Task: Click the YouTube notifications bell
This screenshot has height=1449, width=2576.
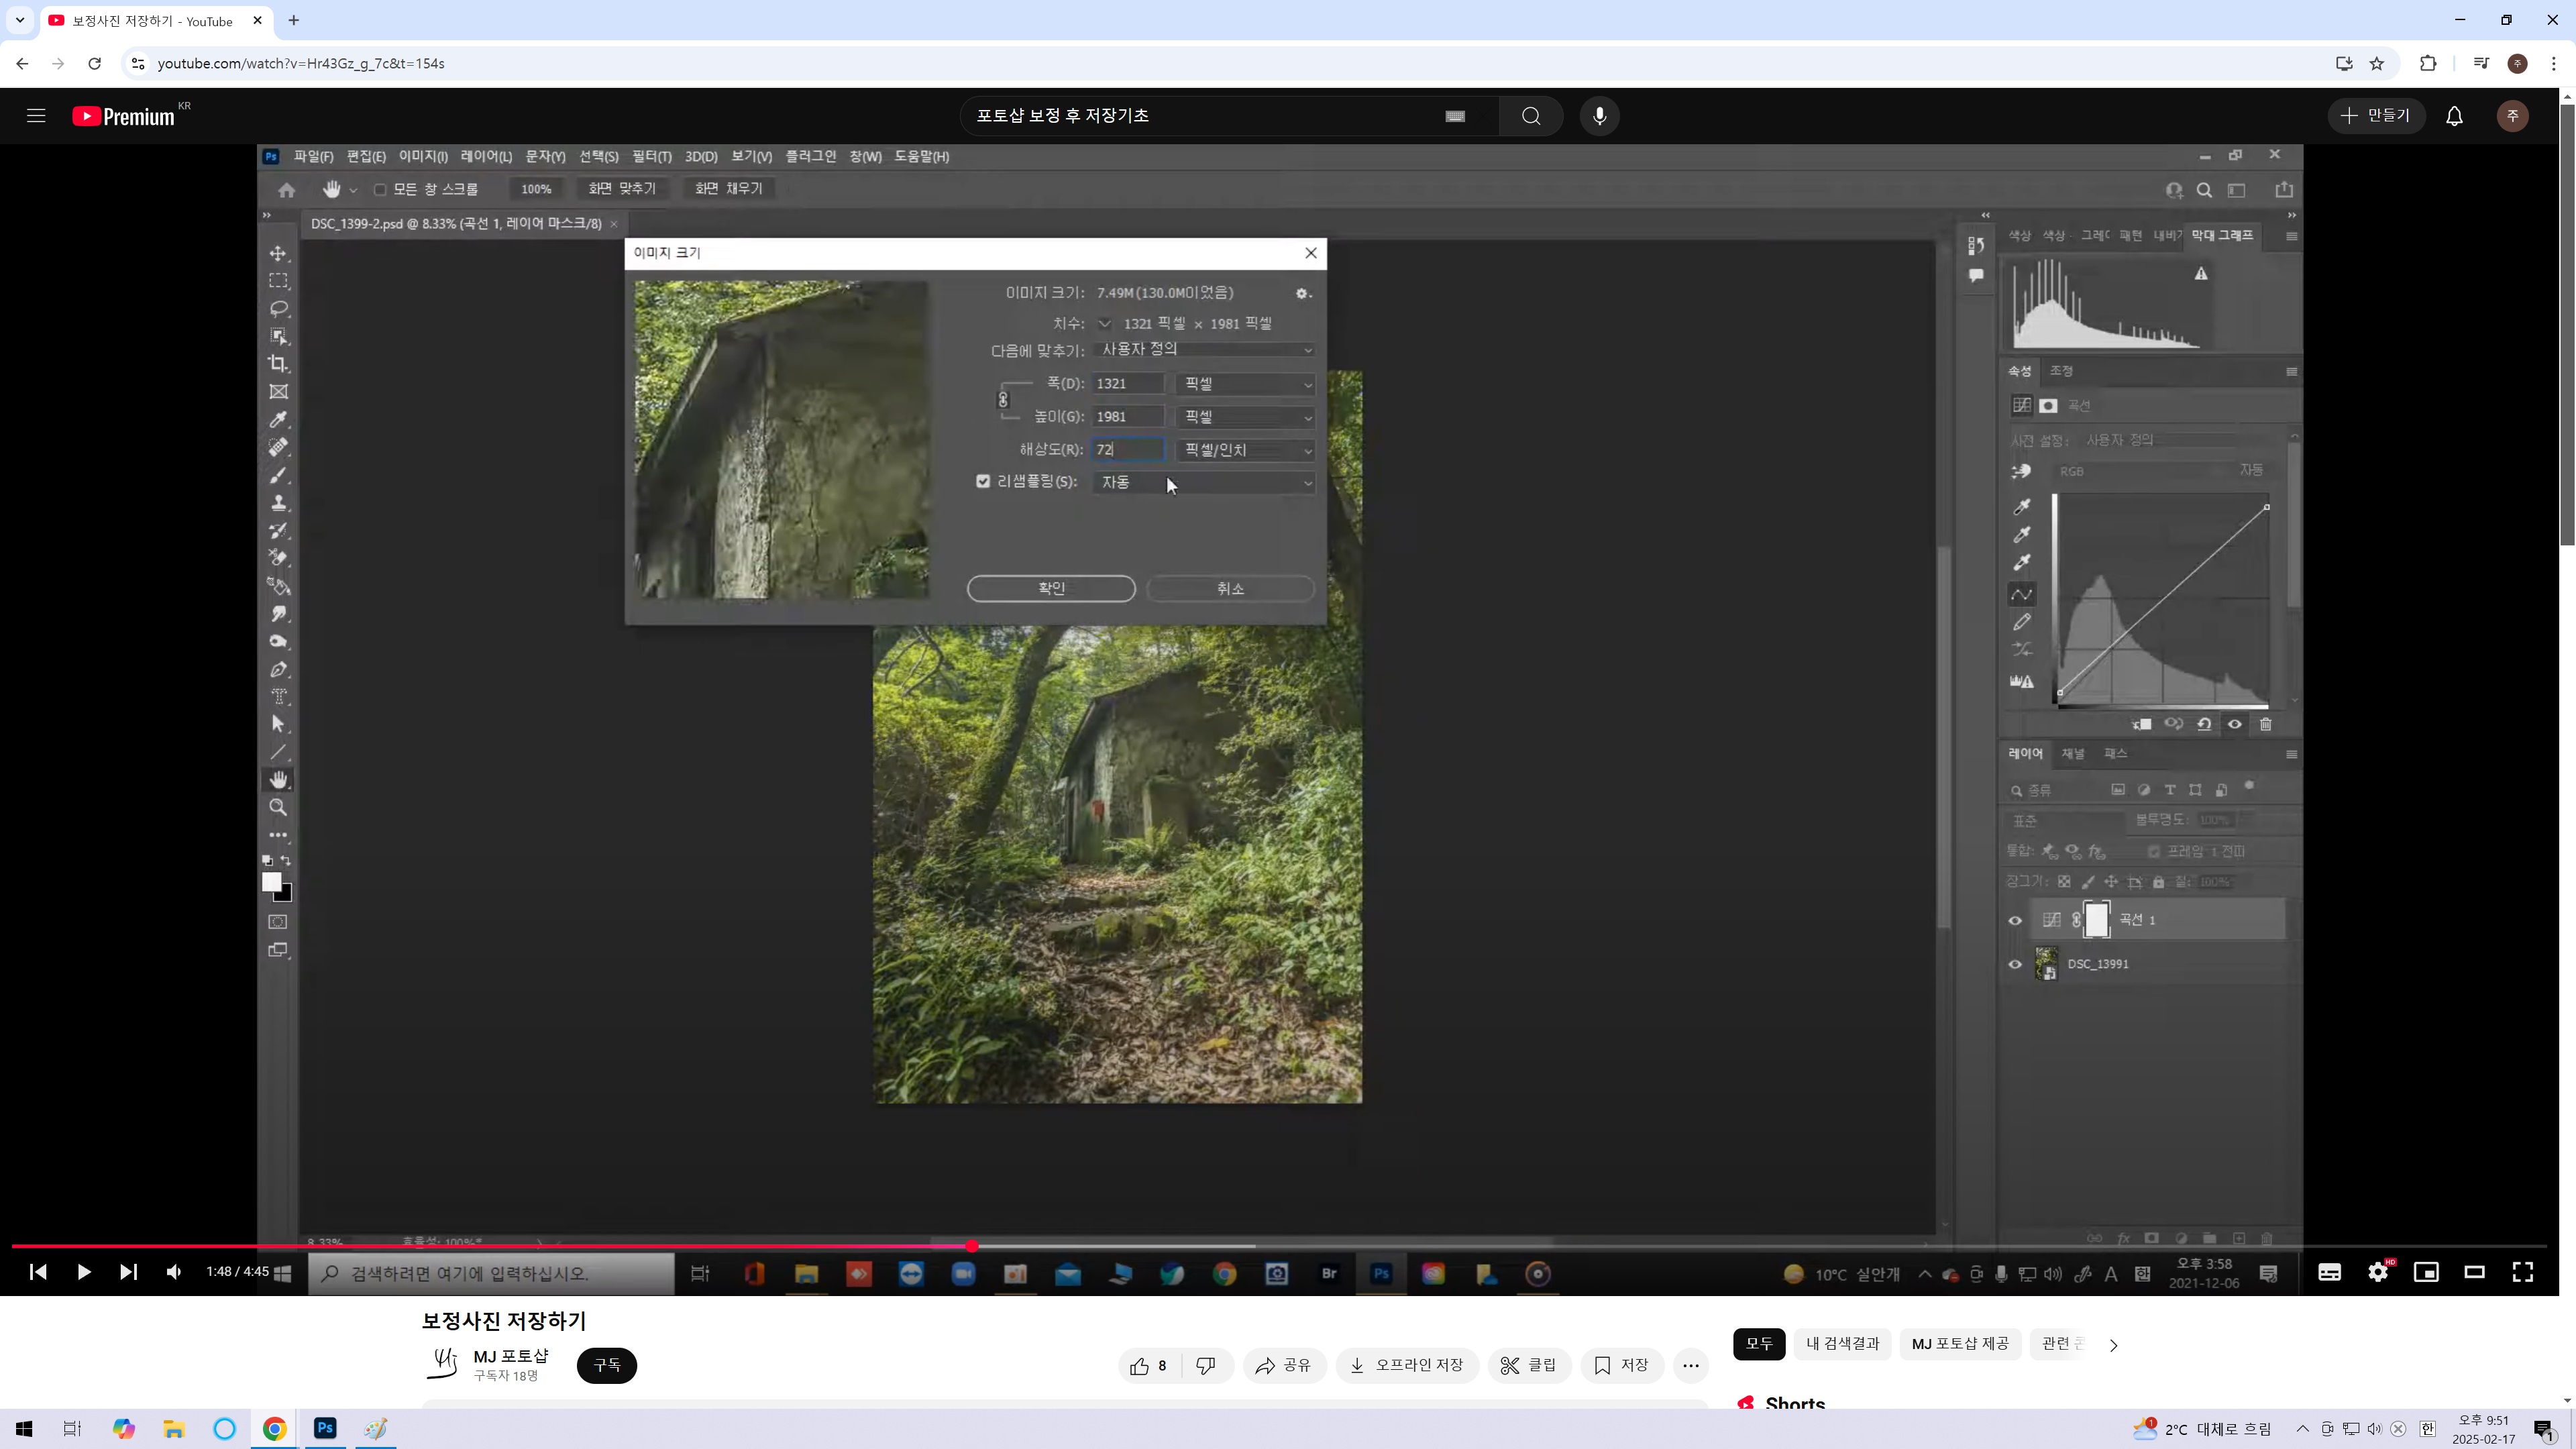Action: point(2454,116)
